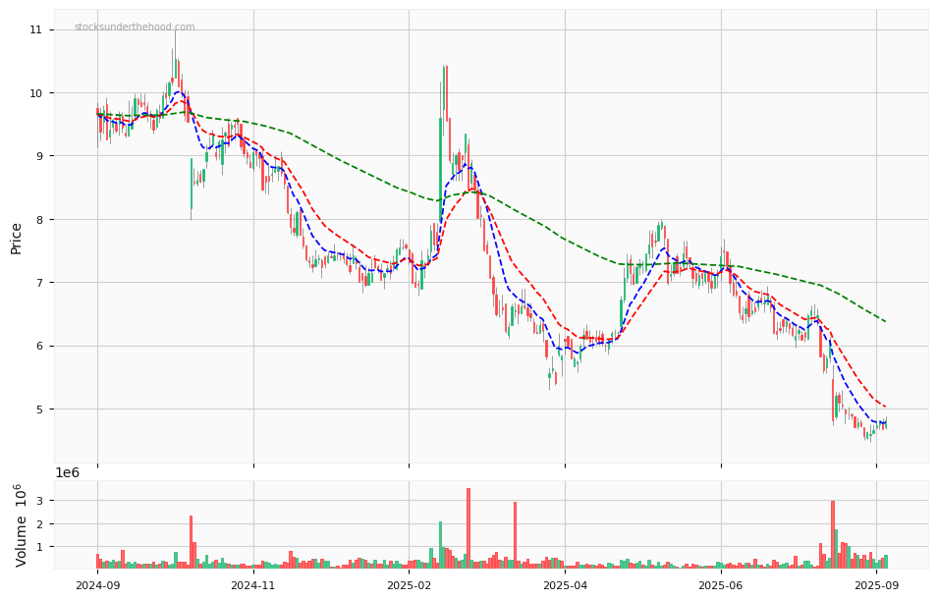Click the 2025-04 date label

[x=565, y=584]
